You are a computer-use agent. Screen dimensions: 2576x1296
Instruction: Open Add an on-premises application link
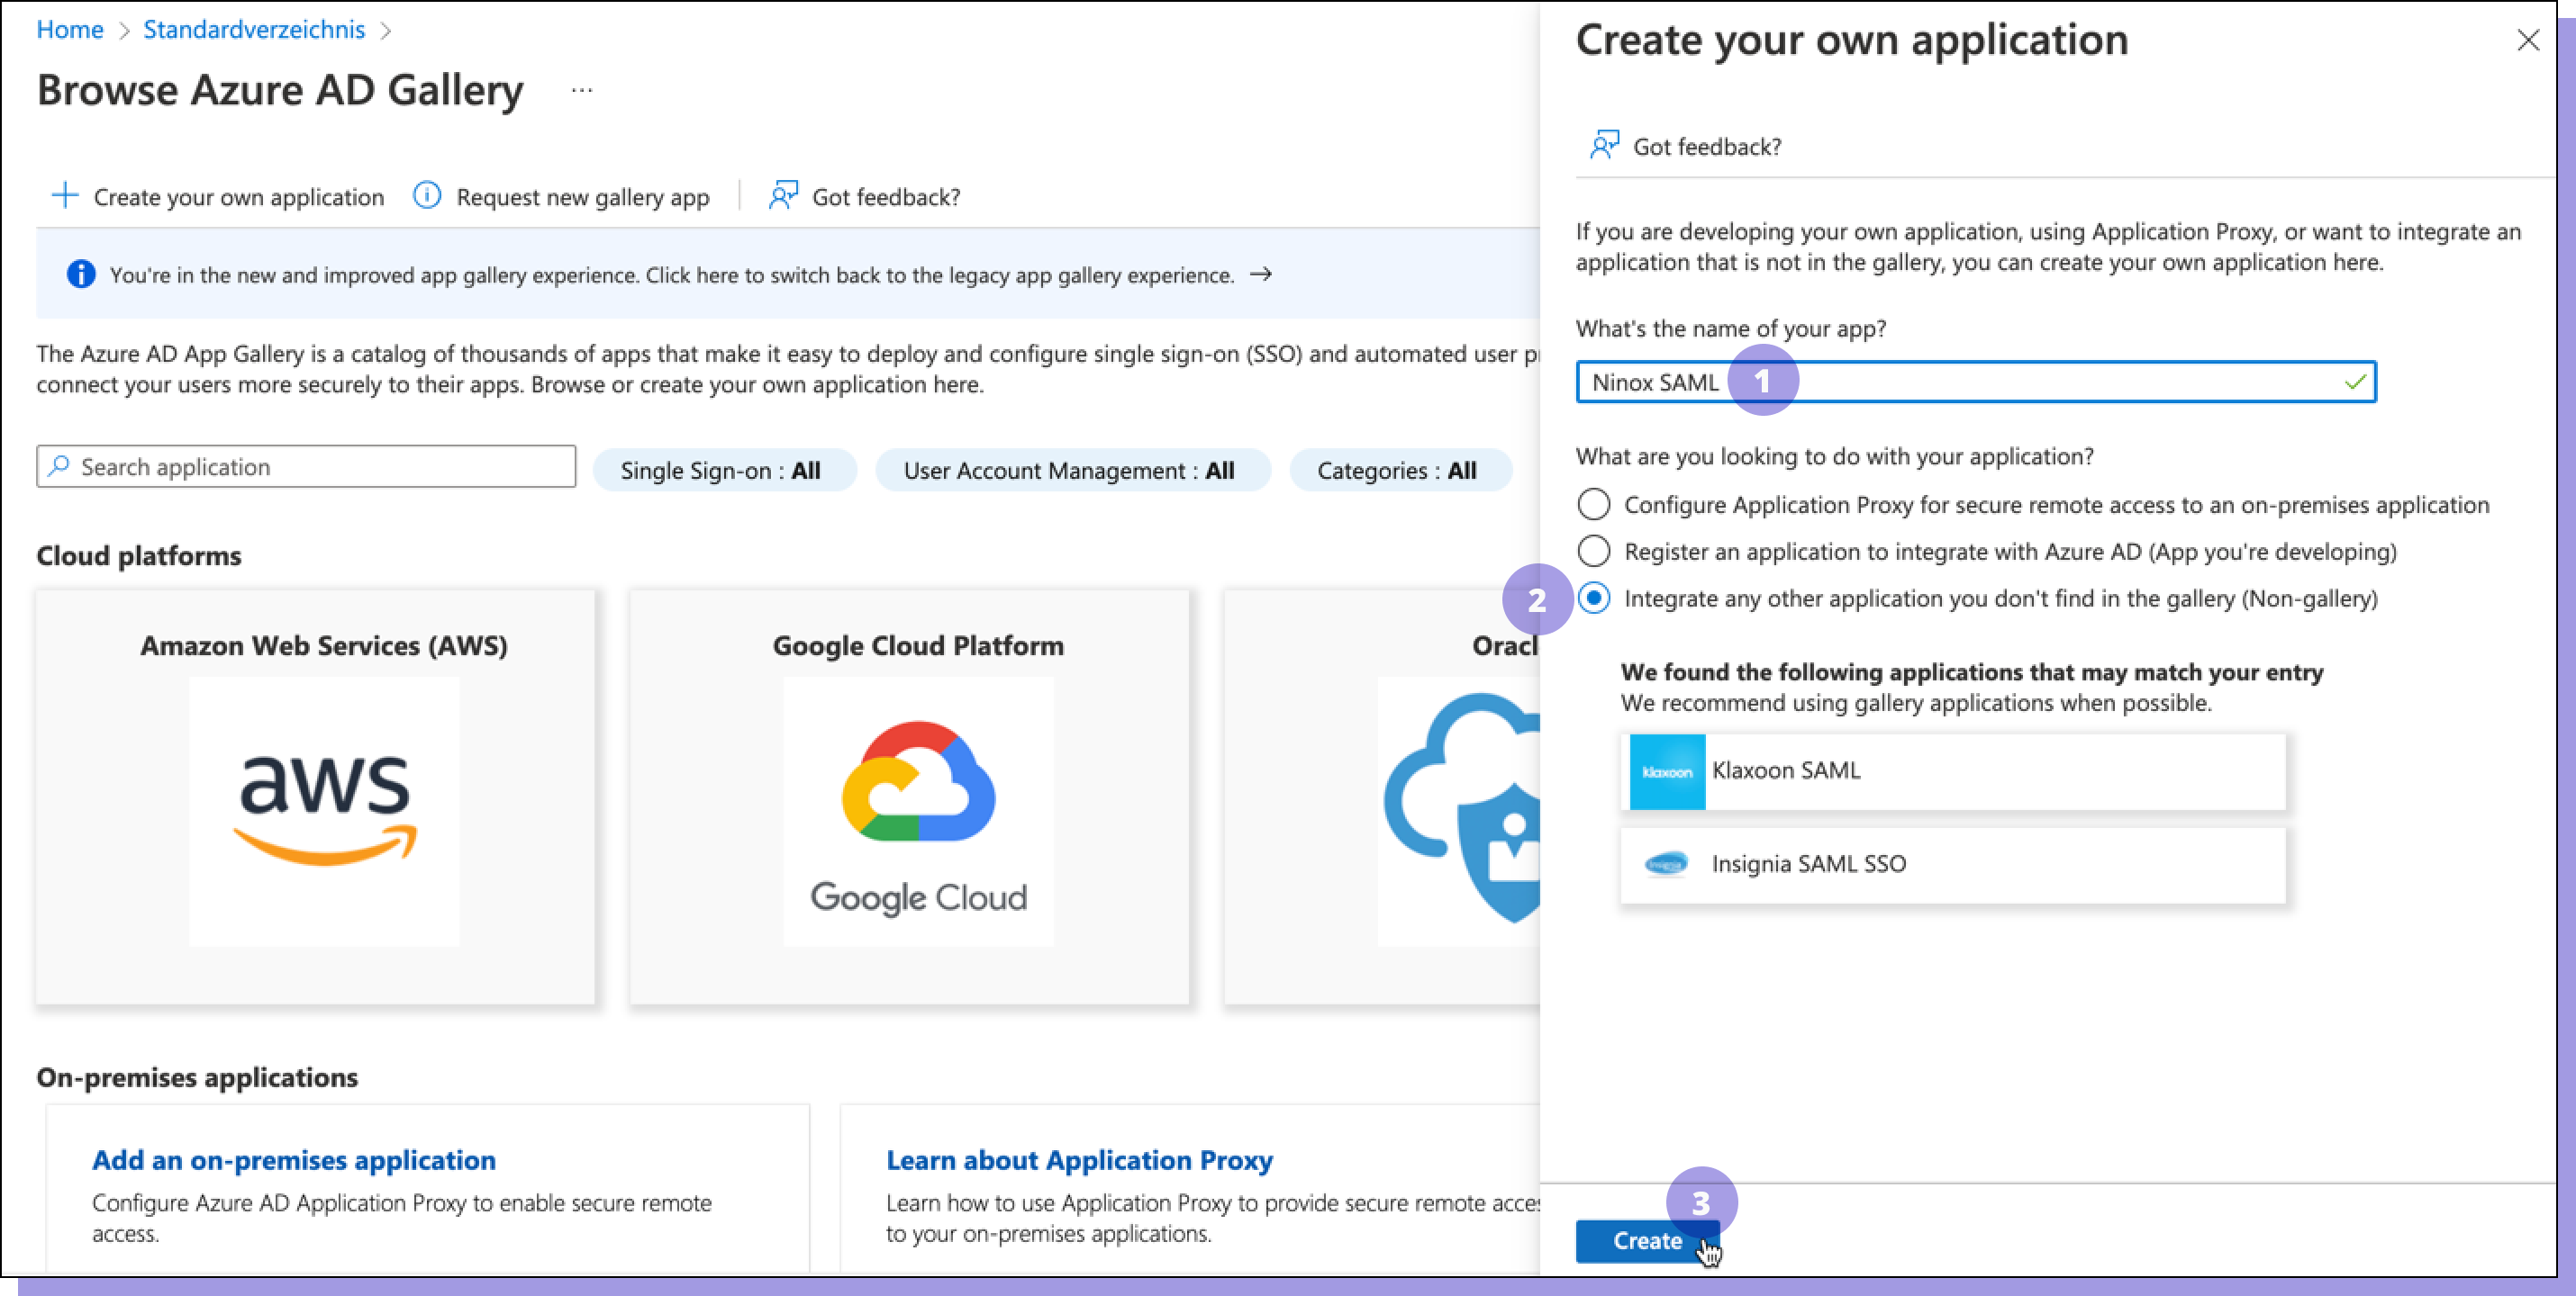tap(294, 1160)
